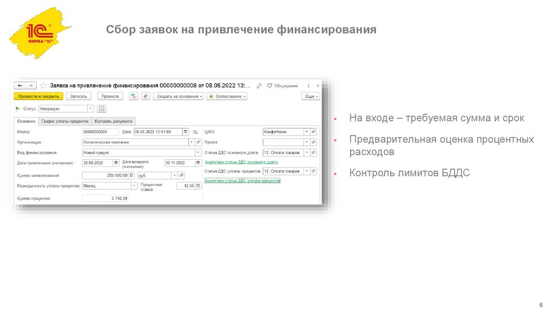Open the three-dot window options menu
The width and height of the screenshot is (554, 310).
tap(308, 86)
